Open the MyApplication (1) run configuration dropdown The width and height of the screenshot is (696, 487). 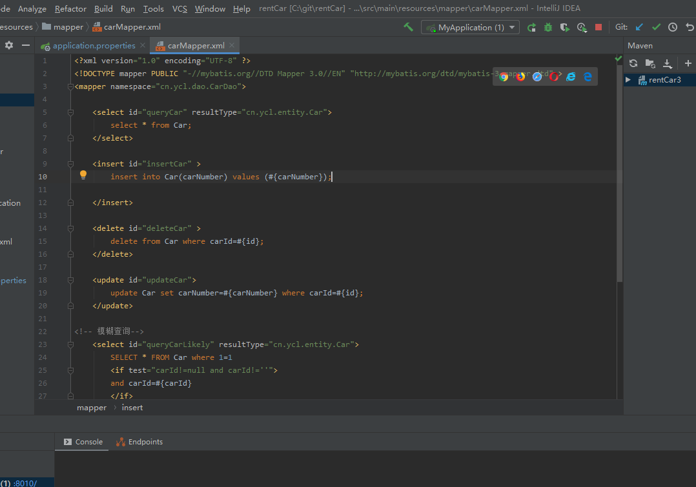point(470,28)
